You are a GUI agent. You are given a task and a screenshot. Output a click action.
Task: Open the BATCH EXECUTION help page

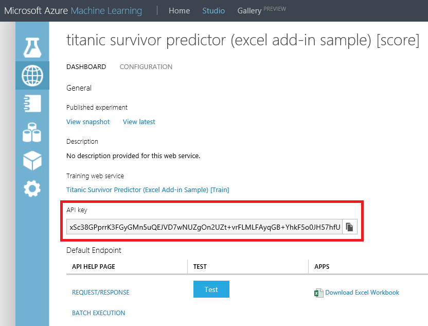pos(98,313)
